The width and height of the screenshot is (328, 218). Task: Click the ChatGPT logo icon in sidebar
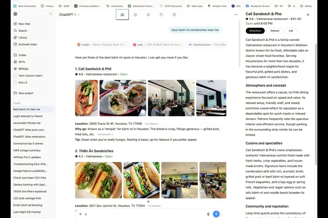(x=15, y=14)
